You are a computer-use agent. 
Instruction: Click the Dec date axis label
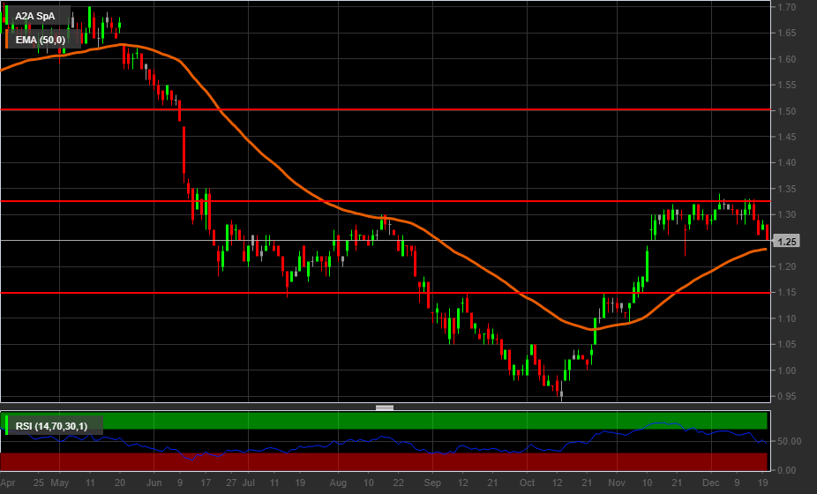[711, 483]
